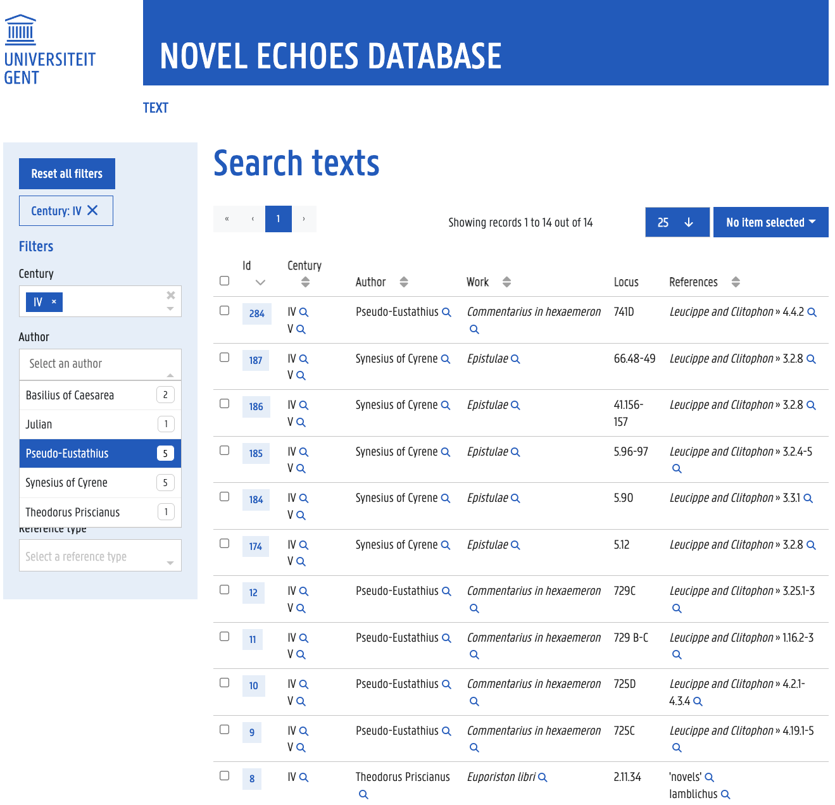835x805 pixels.
Task: Check the row 12 checkbox
Action: pyautogui.click(x=224, y=589)
